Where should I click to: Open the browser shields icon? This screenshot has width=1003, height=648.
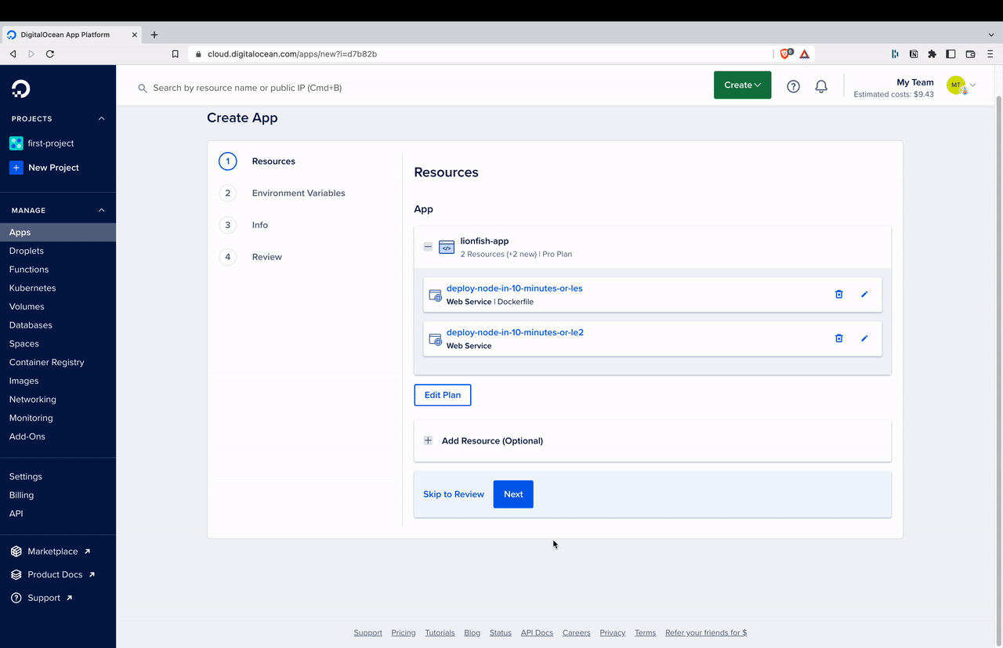tap(784, 53)
